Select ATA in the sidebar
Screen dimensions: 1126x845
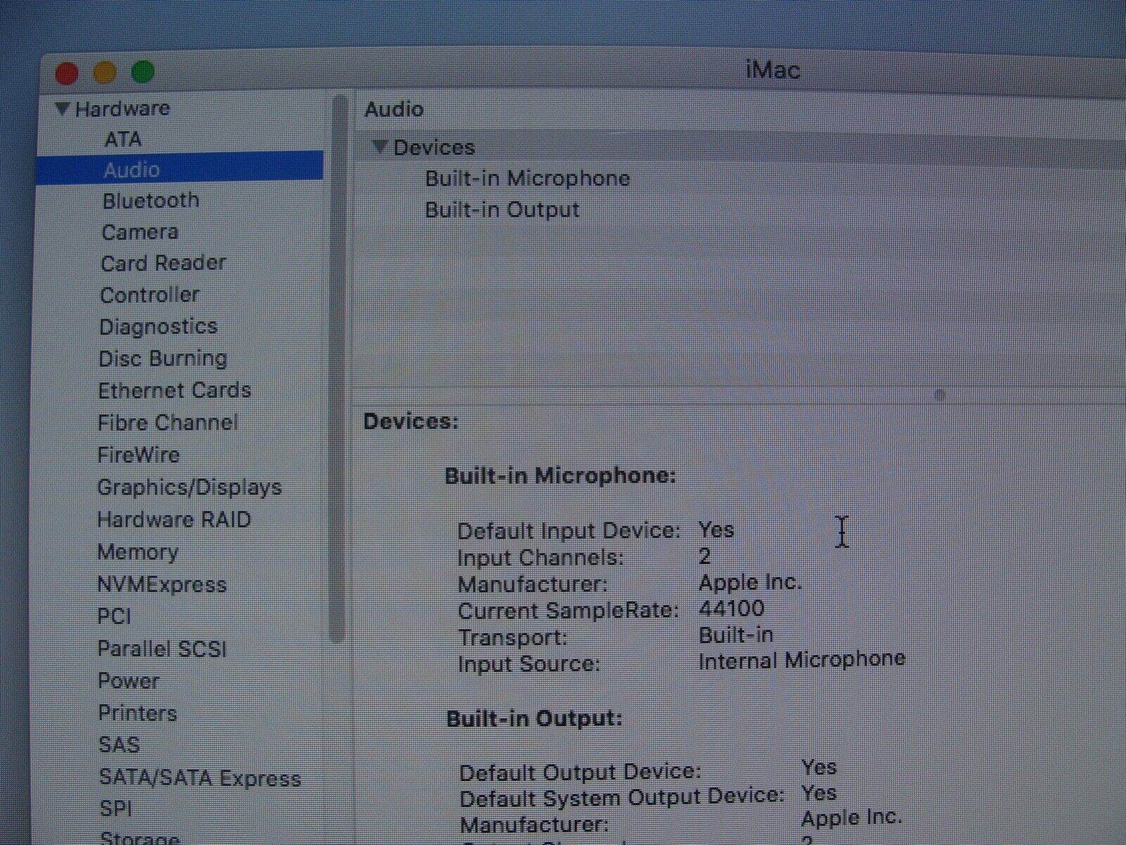point(122,139)
